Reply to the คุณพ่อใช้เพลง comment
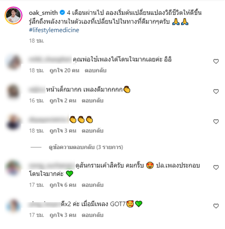Image resolution: width=225 pixels, height=229 pixels. 96,70
